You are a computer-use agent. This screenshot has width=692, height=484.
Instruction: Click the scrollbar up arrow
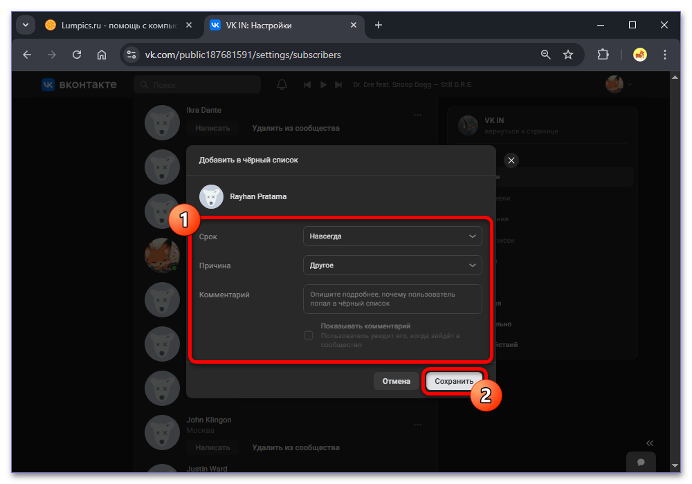coord(675,77)
